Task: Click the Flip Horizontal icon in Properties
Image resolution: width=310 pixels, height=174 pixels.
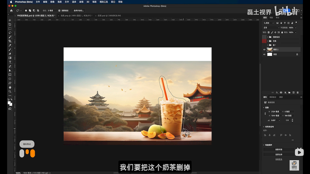Action: pos(287,120)
